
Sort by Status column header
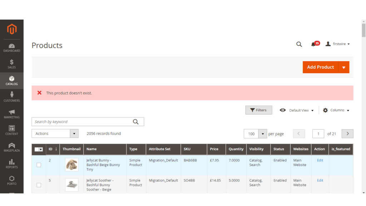point(280,149)
